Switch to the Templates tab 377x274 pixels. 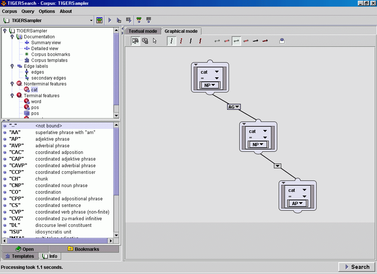point(20,256)
